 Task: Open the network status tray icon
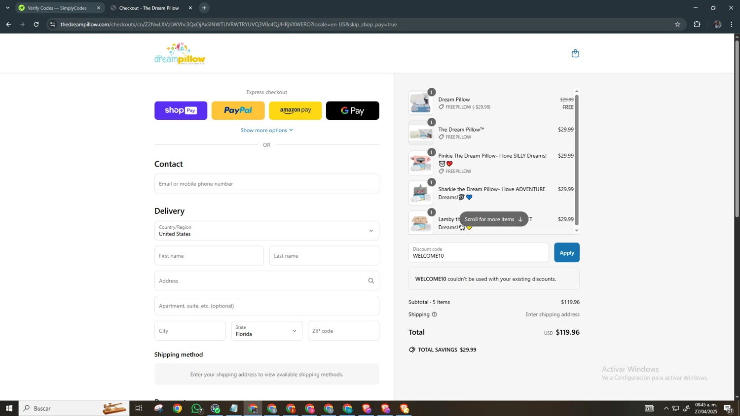tap(676, 408)
